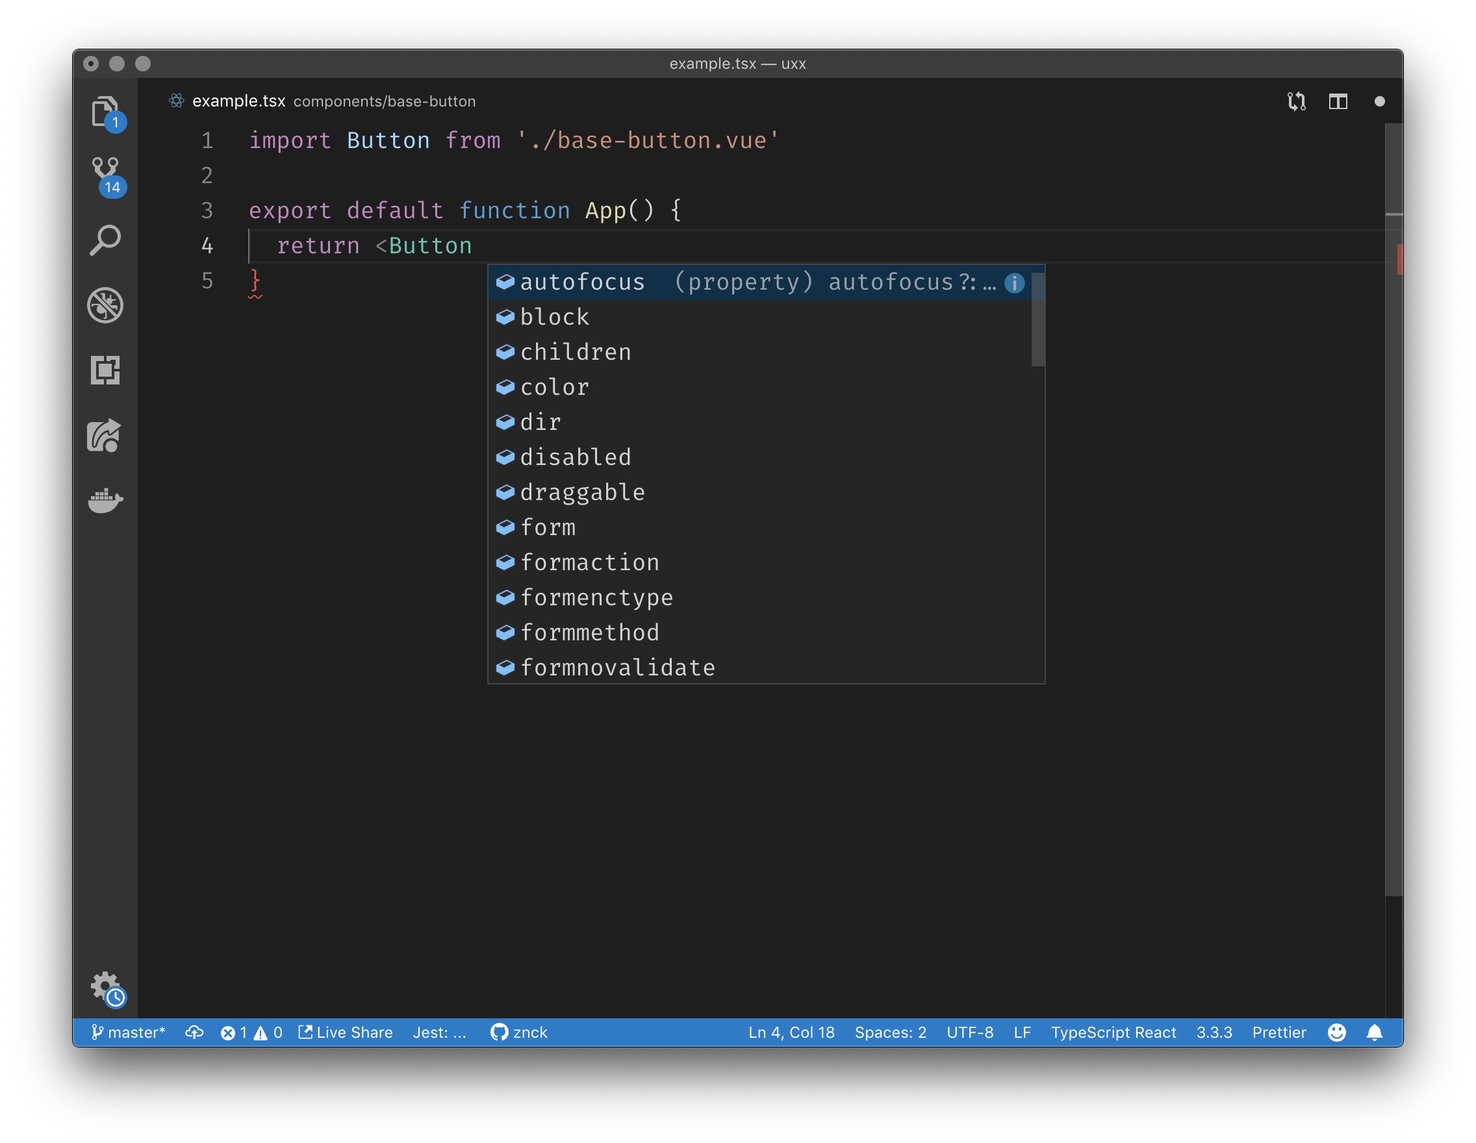Viewport: 1476px width, 1143px height.
Task: Synchronize changes using the top-right git icon
Action: tap(1297, 101)
